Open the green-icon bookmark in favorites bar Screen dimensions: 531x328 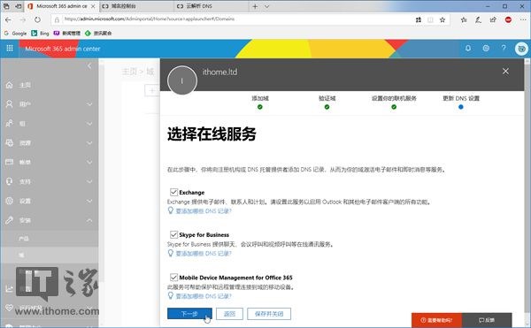click(98, 33)
